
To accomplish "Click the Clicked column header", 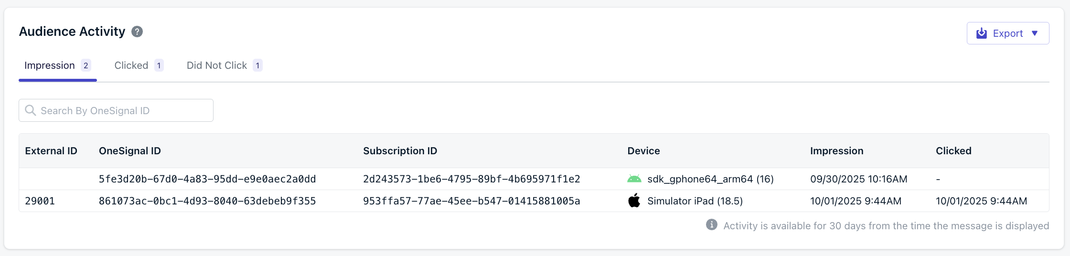I will (953, 151).
